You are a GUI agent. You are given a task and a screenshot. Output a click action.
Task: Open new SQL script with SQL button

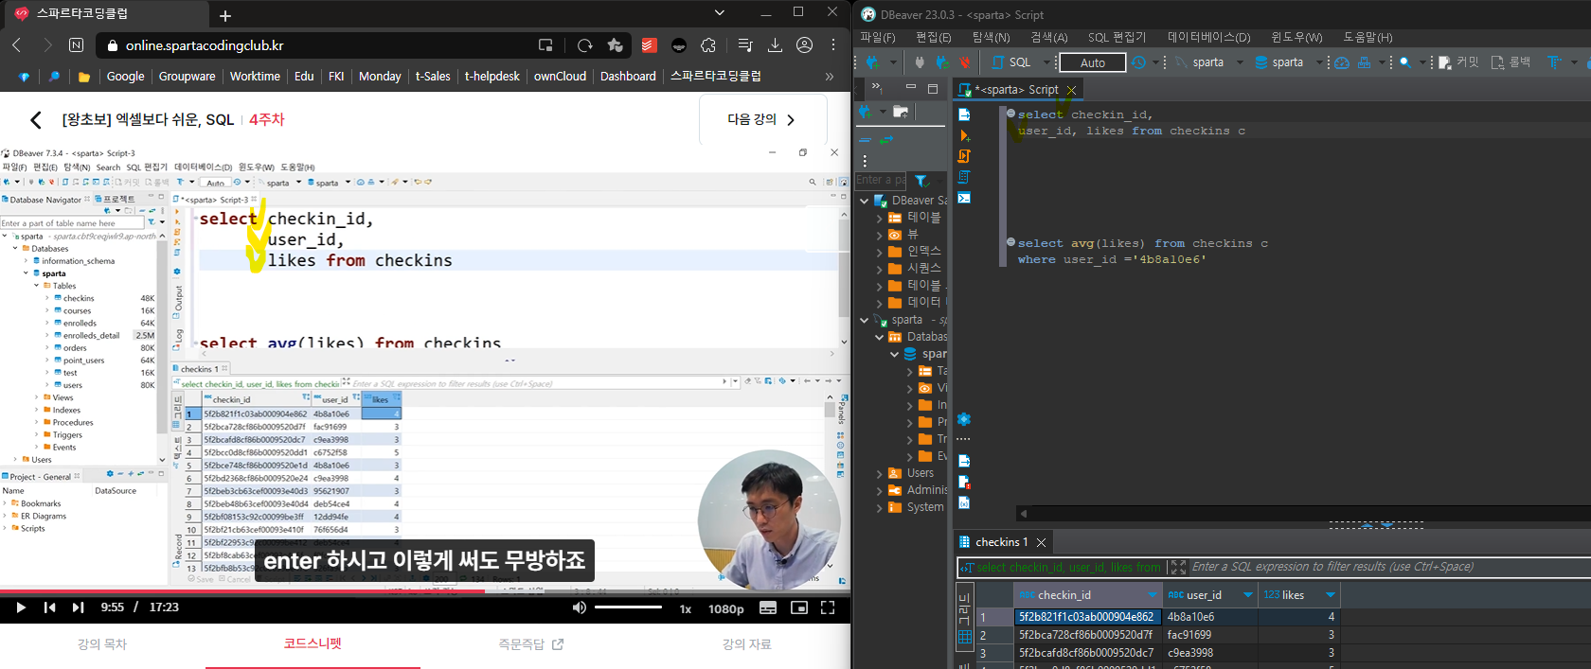[x=1010, y=62]
